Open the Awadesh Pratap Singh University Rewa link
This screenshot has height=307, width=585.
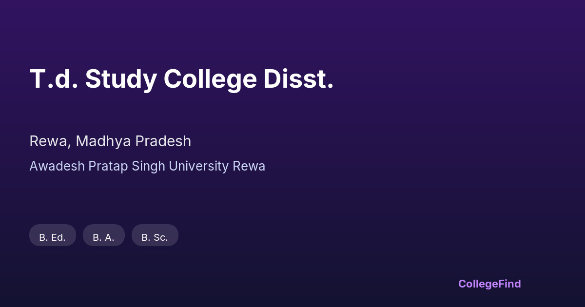click(147, 166)
